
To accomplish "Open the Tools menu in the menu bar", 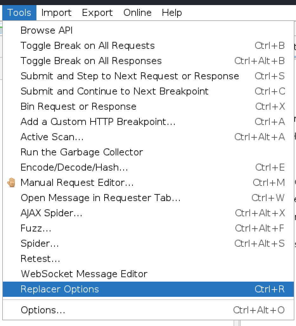I will [x=19, y=12].
